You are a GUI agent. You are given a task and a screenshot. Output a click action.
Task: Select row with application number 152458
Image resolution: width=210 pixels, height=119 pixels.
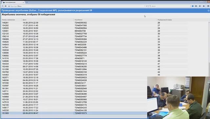105,66
